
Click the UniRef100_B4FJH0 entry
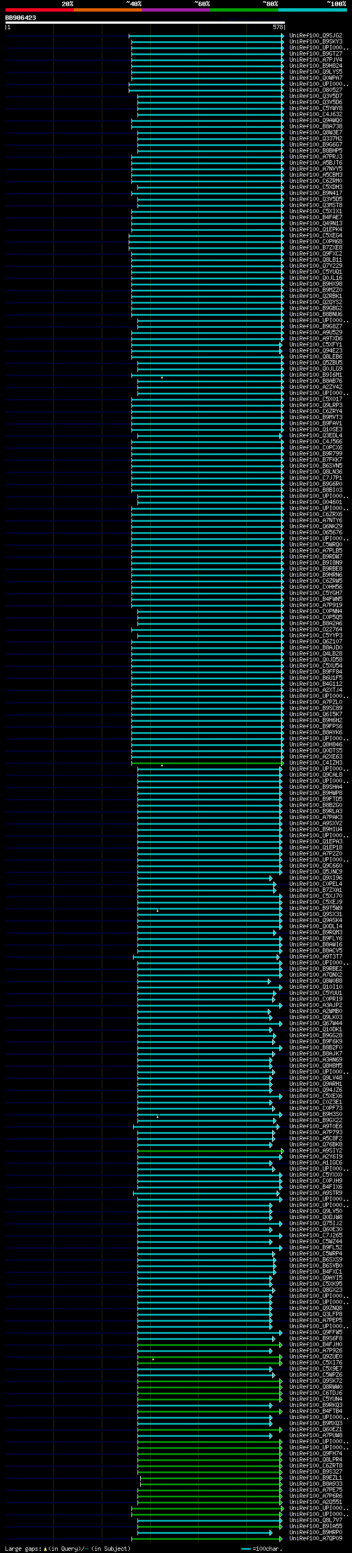316,1344
